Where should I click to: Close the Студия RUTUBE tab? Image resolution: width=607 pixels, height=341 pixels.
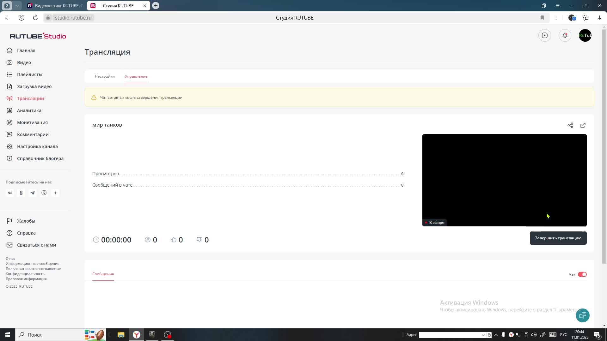(145, 6)
